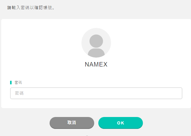Click the 密碼 placeholder text in field

[x=19, y=93]
